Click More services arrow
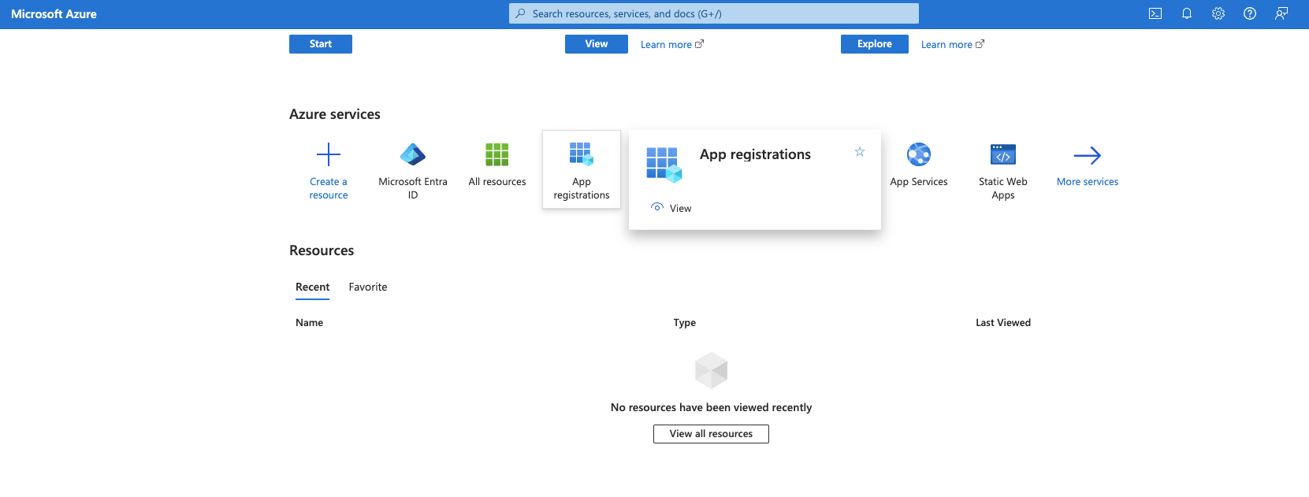The image size is (1309, 497). 1088,156
